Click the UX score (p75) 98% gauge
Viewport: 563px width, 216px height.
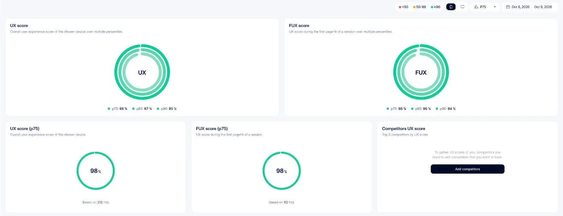pos(96,170)
